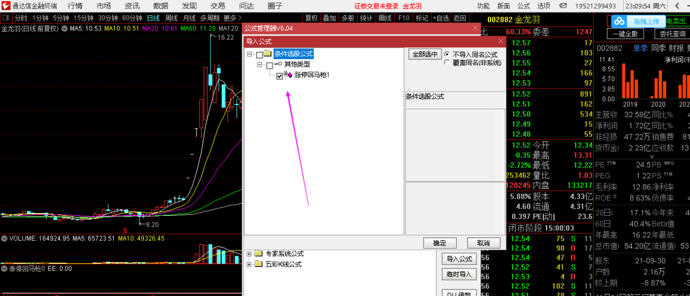Collapse the 条件选股公式 tree node

point(250,54)
